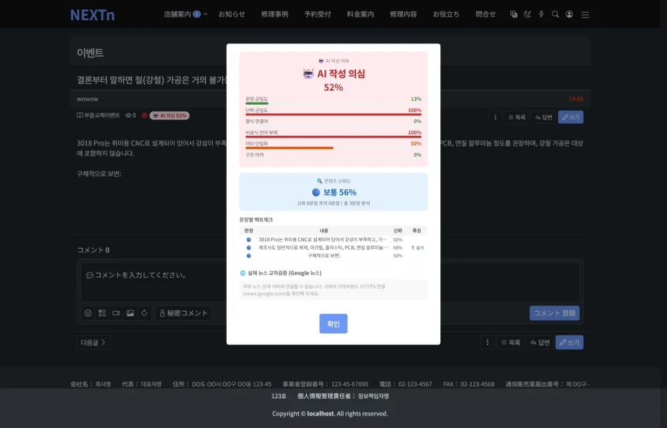The width and height of the screenshot is (667, 428).
Task: Open the hamburger menu icon
Action: (586, 15)
